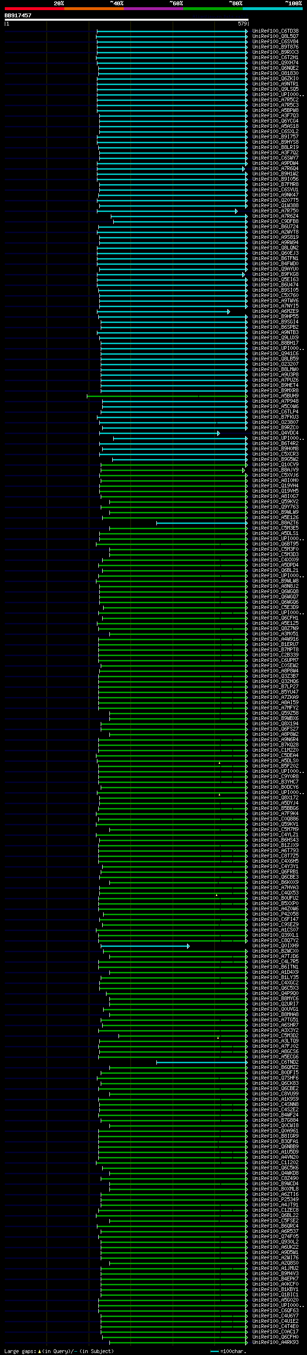
Task: Click the UniRef100_A7R6Z4 label
Action: pos(275,216)
